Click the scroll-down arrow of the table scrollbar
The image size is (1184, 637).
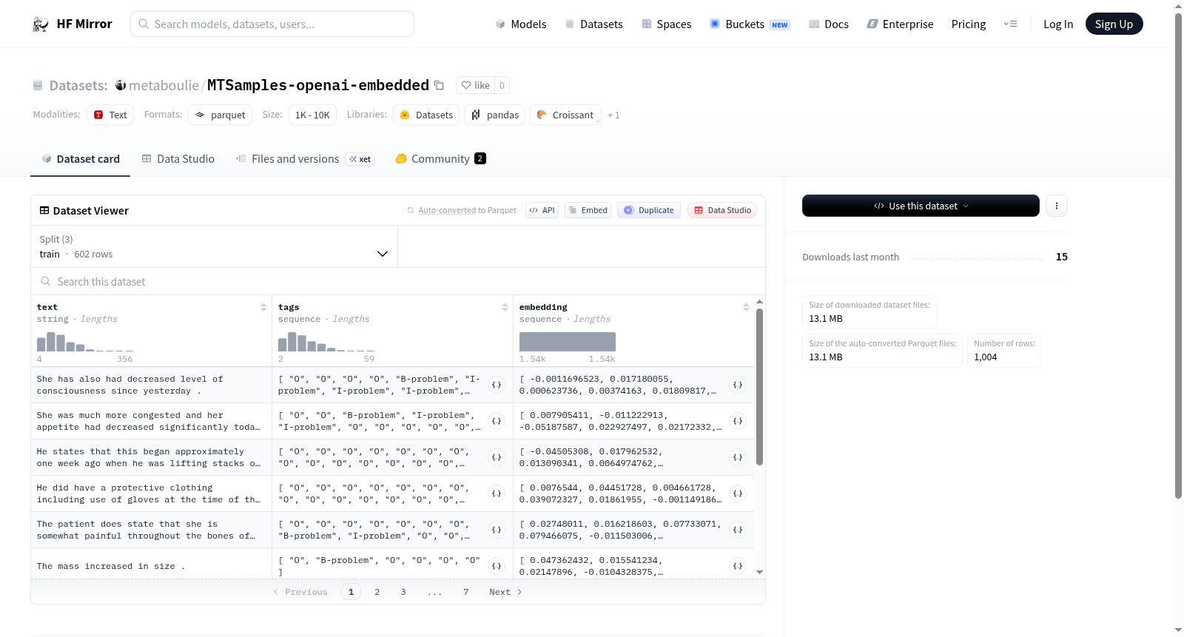tap(759, 572)
